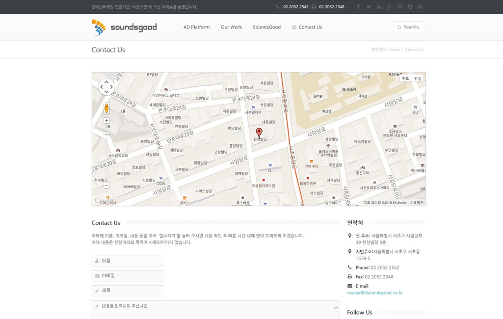Image resolution: width=503 pixels, height=319 pixels.
Task: Open the SoundsGood menu
Action: pos(266,27)
